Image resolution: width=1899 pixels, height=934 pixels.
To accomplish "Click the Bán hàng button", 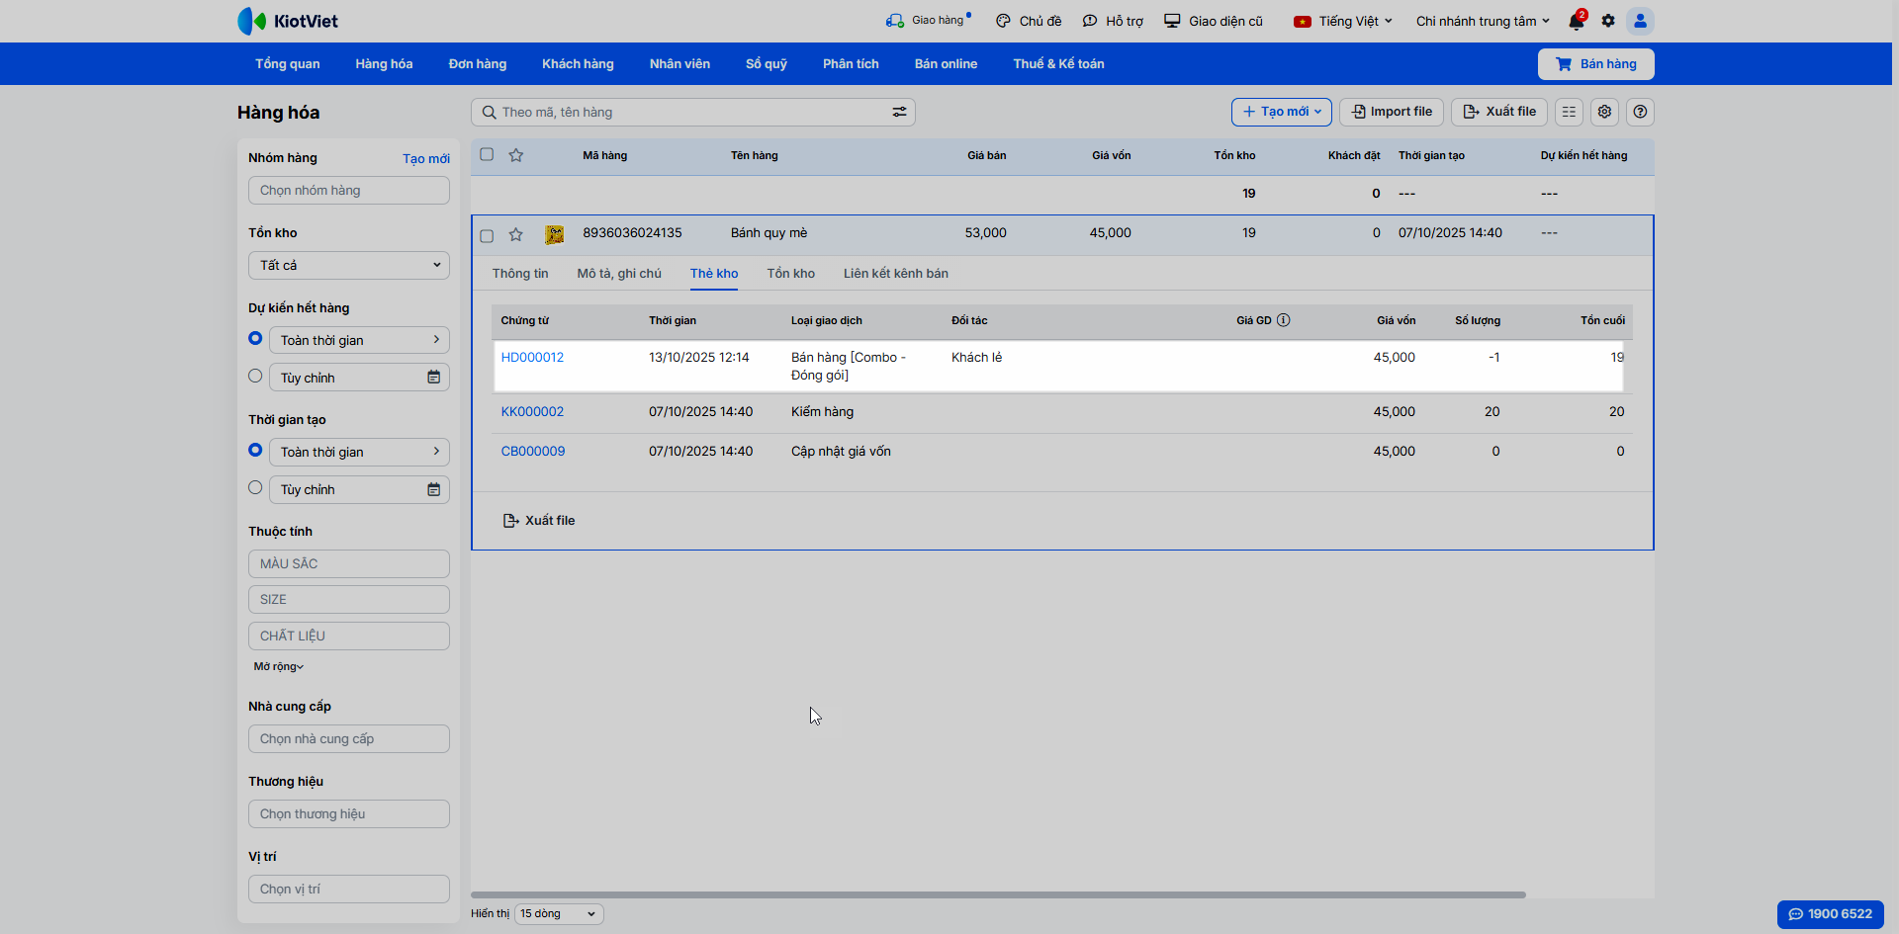I will (x=1595, y=64).
